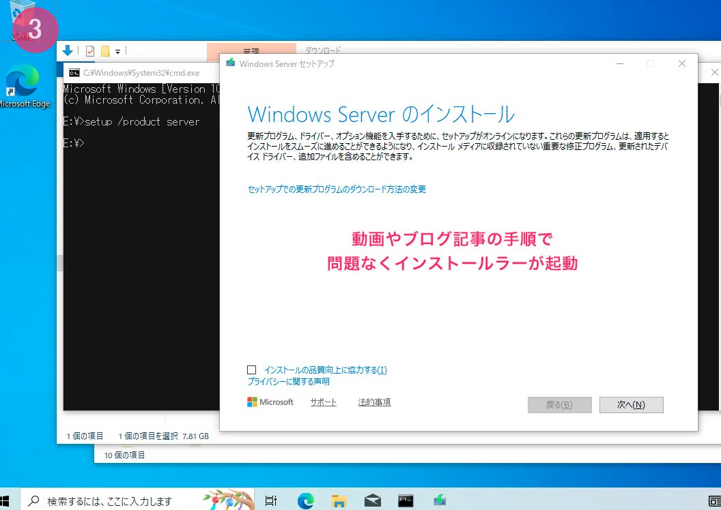Launch Microsoft Edge from the taskbar
The width and height of the screenshot is (721, 510).
[305, 500]
